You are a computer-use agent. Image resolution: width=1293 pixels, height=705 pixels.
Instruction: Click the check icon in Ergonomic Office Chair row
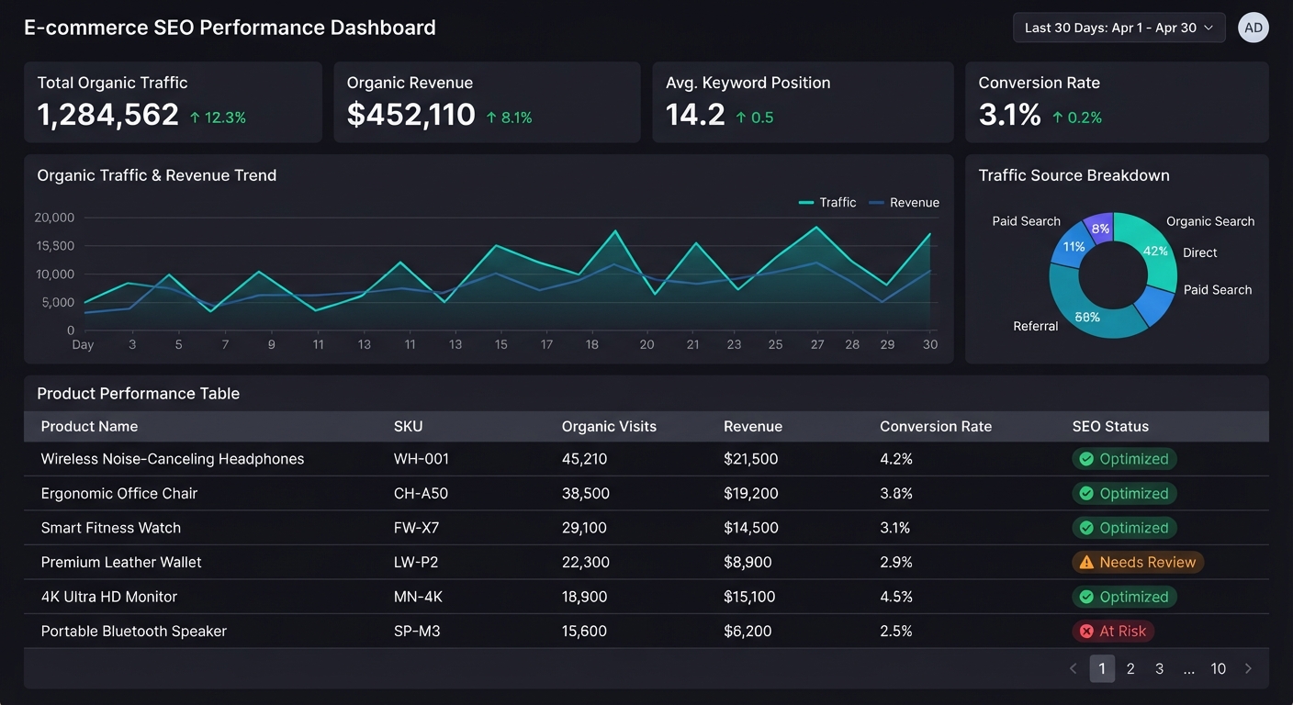pos(1086,493)
